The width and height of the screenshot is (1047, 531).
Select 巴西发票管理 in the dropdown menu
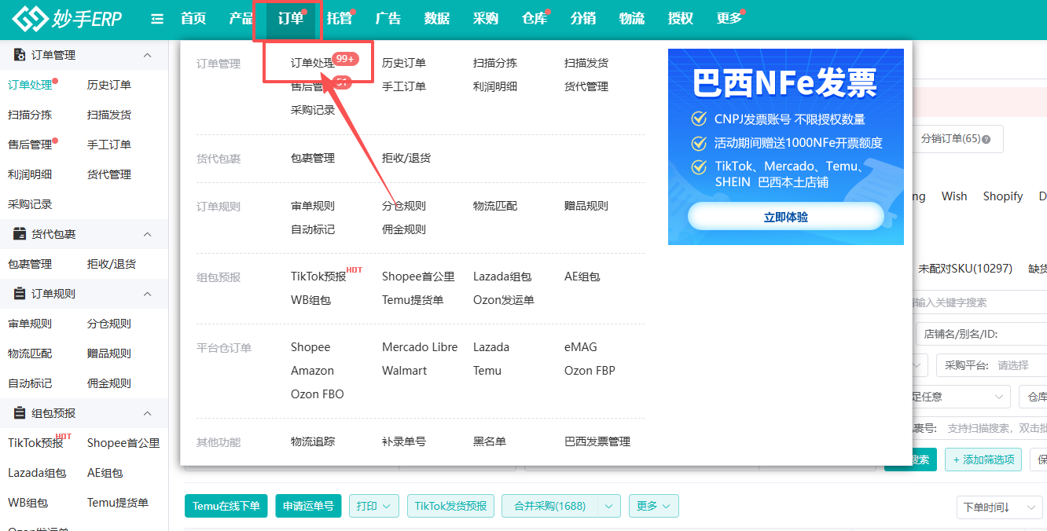[597, 441]
